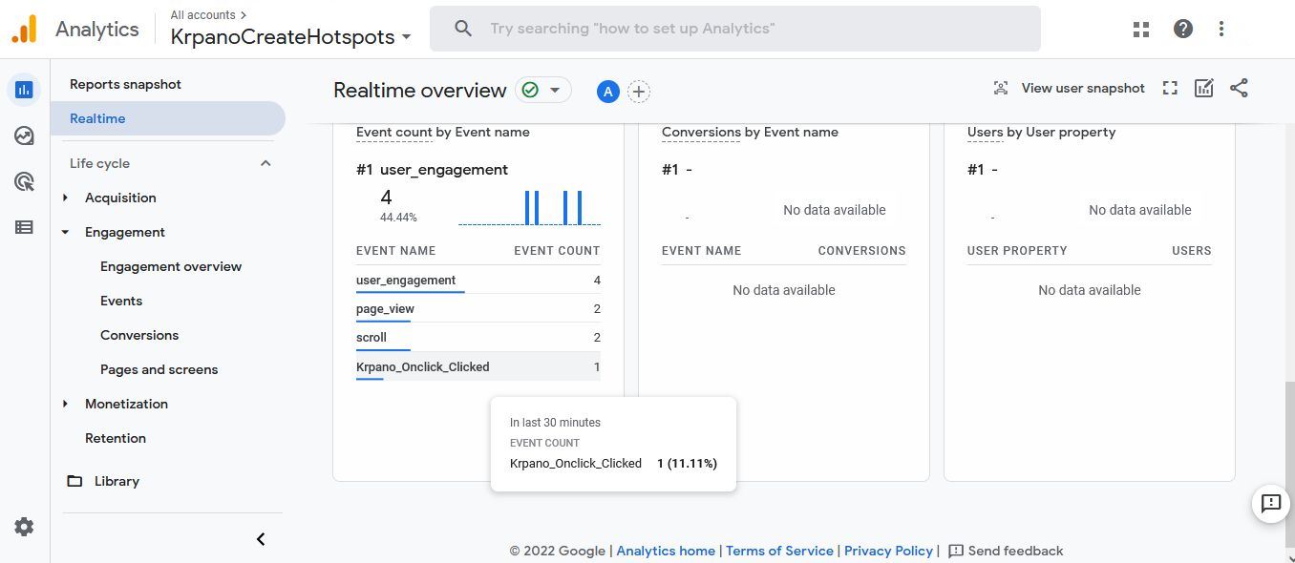Click the Event count metric dropdown
The width and height of the screenshot is (1295, 563).
pyautogui.click(x=394, y=133)
